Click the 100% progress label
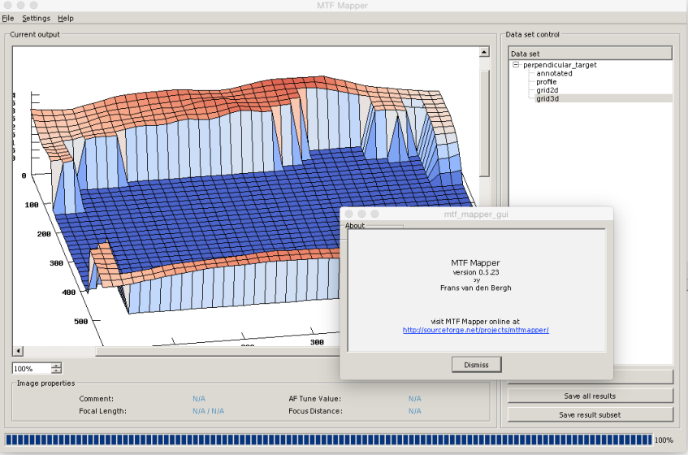Screen dimensions: 688x455 (x=664, y=440)
